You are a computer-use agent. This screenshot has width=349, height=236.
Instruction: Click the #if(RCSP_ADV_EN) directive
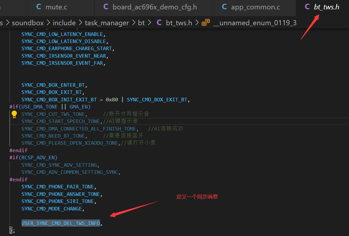tap(33, 158)
